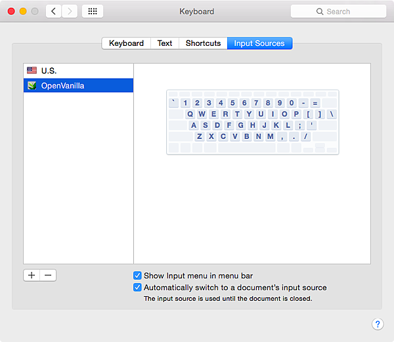Select the Input Sources tab
394x342 pixels.
click(x=259, y=43)
